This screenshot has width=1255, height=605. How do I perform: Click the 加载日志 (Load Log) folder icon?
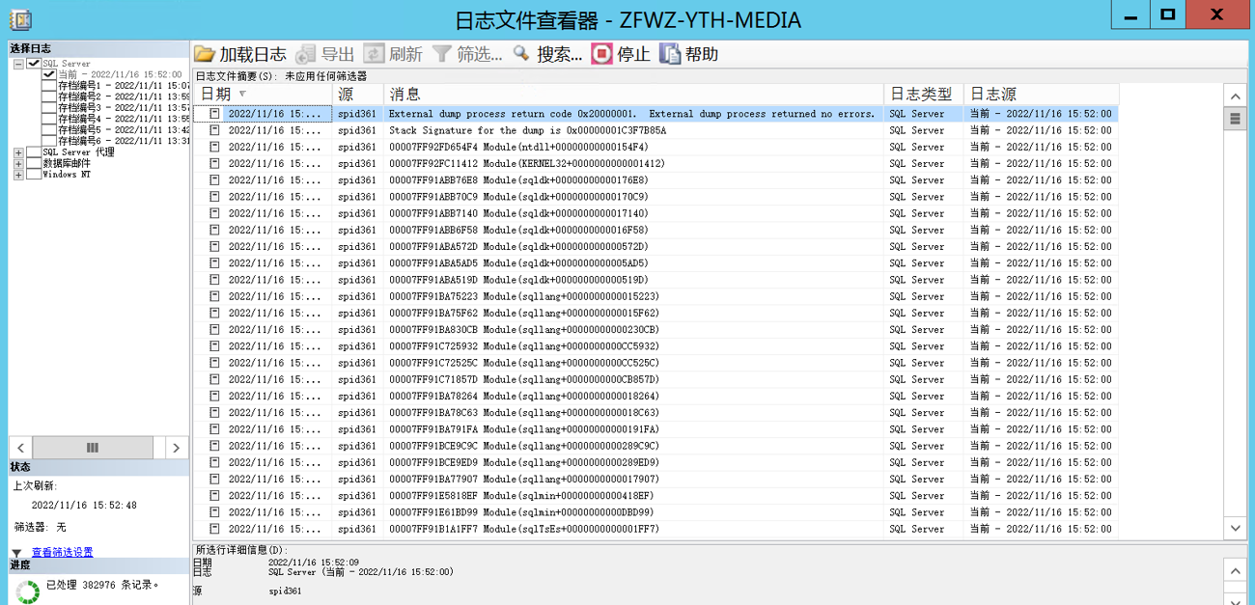(205, 54)
